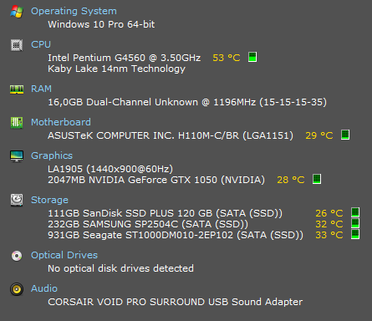
Task: Click the green Motherboard icon
Action: coord(17,123)
